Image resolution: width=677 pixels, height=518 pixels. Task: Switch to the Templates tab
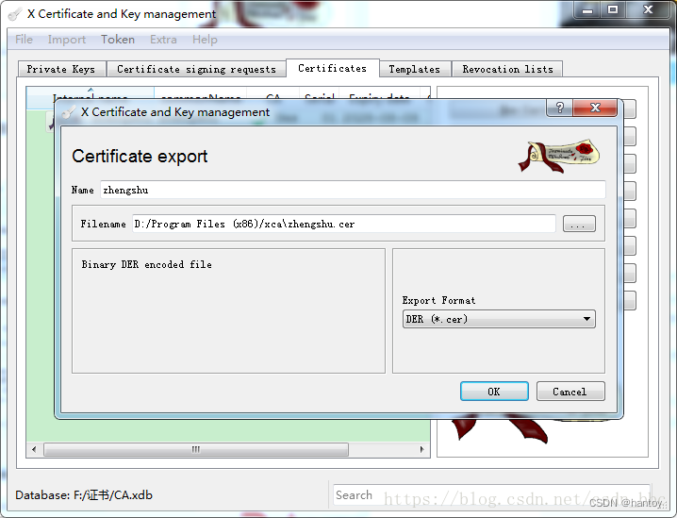click(415, 69)
